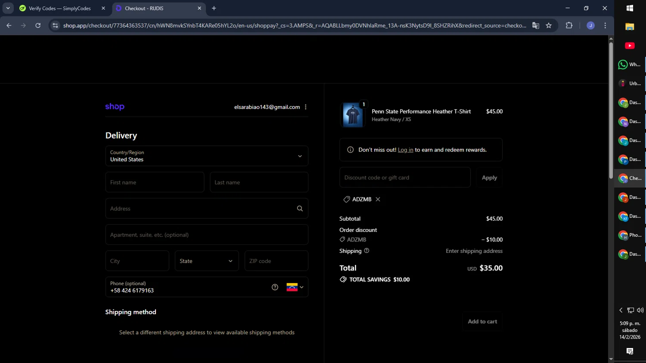Open the Chrome three-dot menu
The image size is (646, 363).
tap(605, 26)
